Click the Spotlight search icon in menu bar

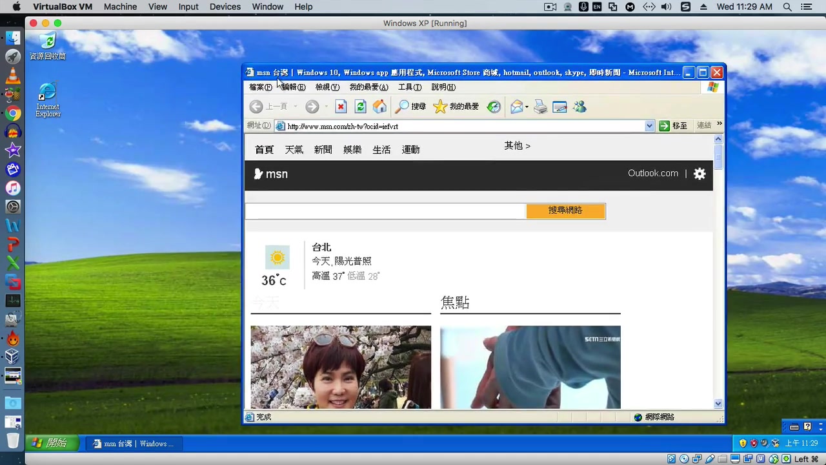[787, 6]
